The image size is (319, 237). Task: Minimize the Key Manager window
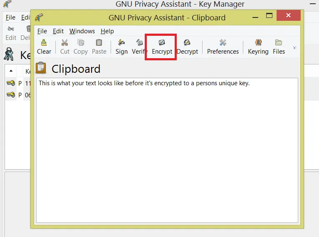tap(312, 4)
